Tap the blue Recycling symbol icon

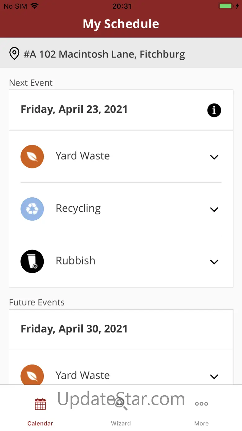tap(32, 209)
